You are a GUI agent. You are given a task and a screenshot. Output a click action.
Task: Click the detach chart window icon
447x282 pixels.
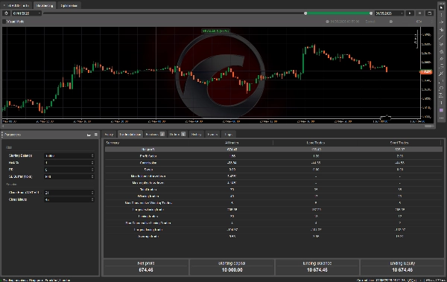(429, 13)
